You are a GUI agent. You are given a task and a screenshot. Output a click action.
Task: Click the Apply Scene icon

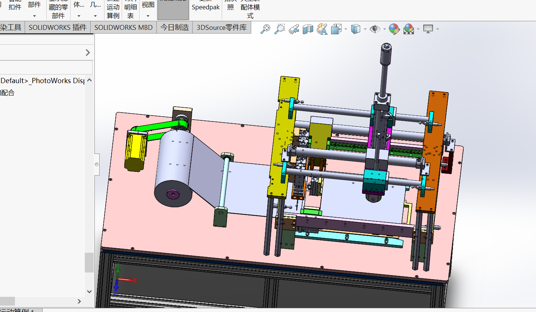click(409, 29)
